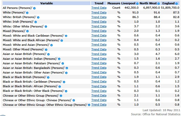This screenshot has width=181, height=116.
Task: Click info icon for All Persons row
Action: click(35, 8)
